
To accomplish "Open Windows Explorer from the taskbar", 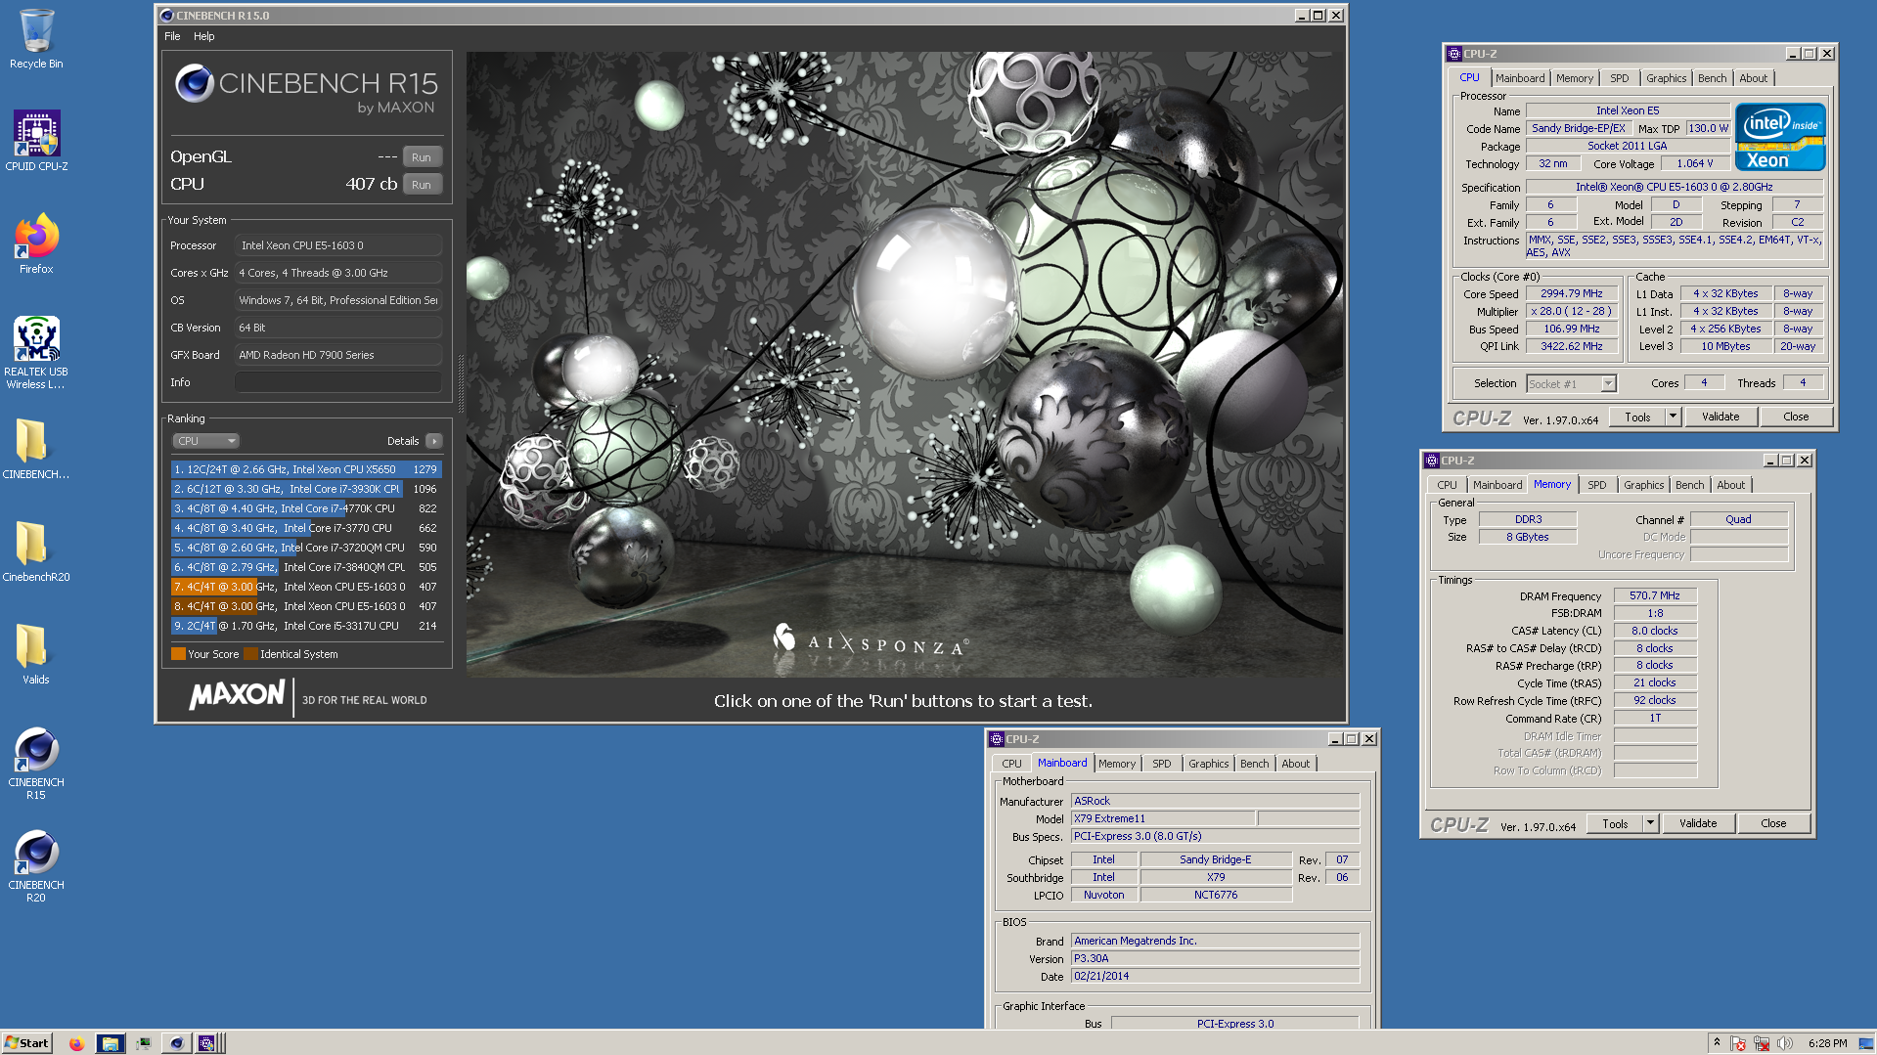I will click(111, 1043).
